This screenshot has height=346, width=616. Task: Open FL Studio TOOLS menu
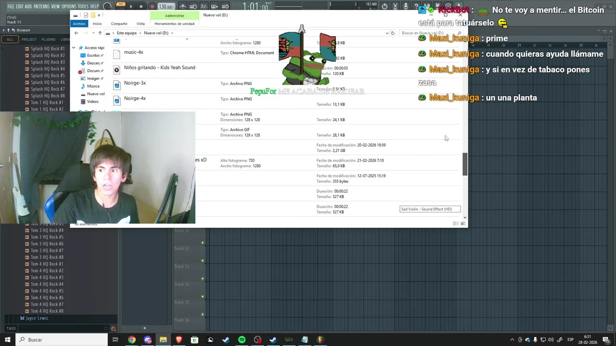tap(83, 6)
